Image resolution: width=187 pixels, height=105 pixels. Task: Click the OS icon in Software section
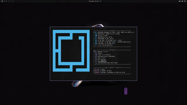pos(94,51)
